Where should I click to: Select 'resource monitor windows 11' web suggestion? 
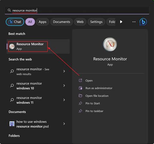click(38, 100)
